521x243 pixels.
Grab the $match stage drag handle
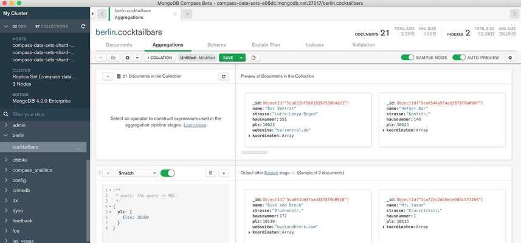coord(99,173)
